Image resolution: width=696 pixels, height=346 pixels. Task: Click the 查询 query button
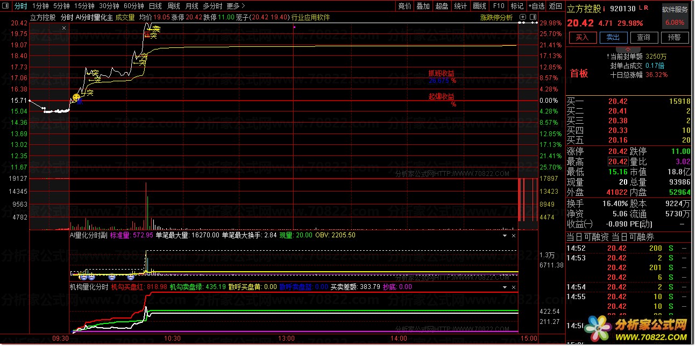click(644, 37)
